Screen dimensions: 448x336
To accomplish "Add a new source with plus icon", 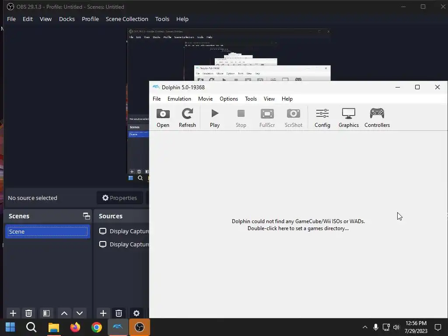I will click(x=103, y=313).
